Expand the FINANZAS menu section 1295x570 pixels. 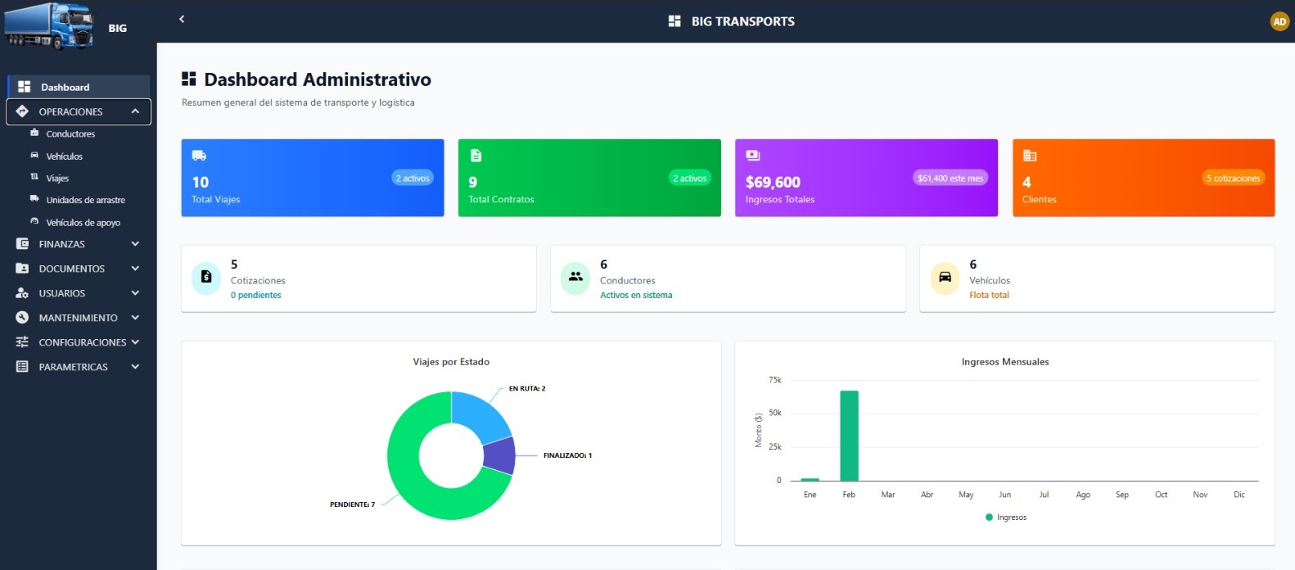pyautogui.click(x=135, y=244)
